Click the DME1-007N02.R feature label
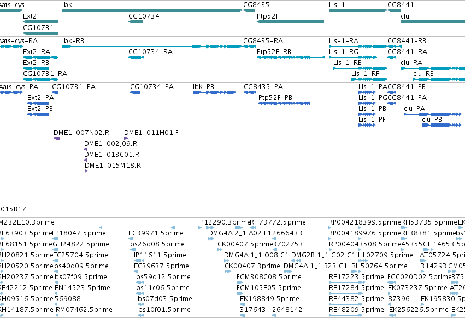The height and width of the screenshot is (318, 465). (x=81, y=133)
